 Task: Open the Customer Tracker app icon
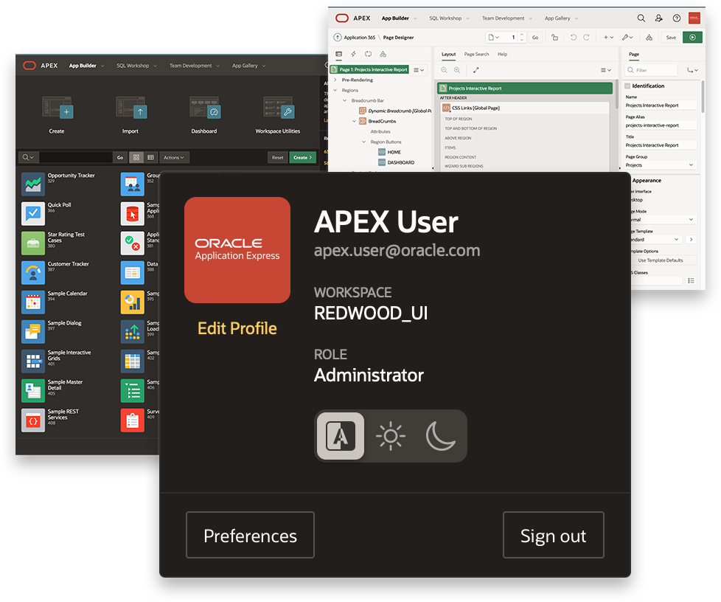(x=33, y=272)
